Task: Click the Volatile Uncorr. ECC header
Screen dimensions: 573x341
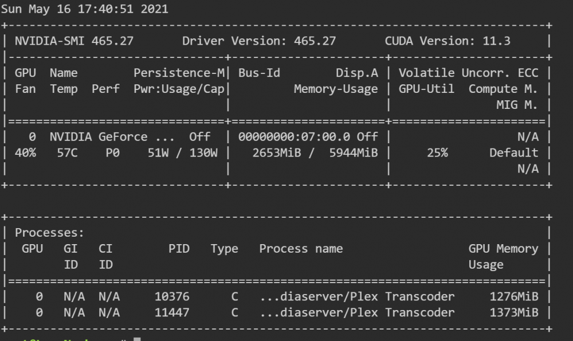Action: [469, 73]
